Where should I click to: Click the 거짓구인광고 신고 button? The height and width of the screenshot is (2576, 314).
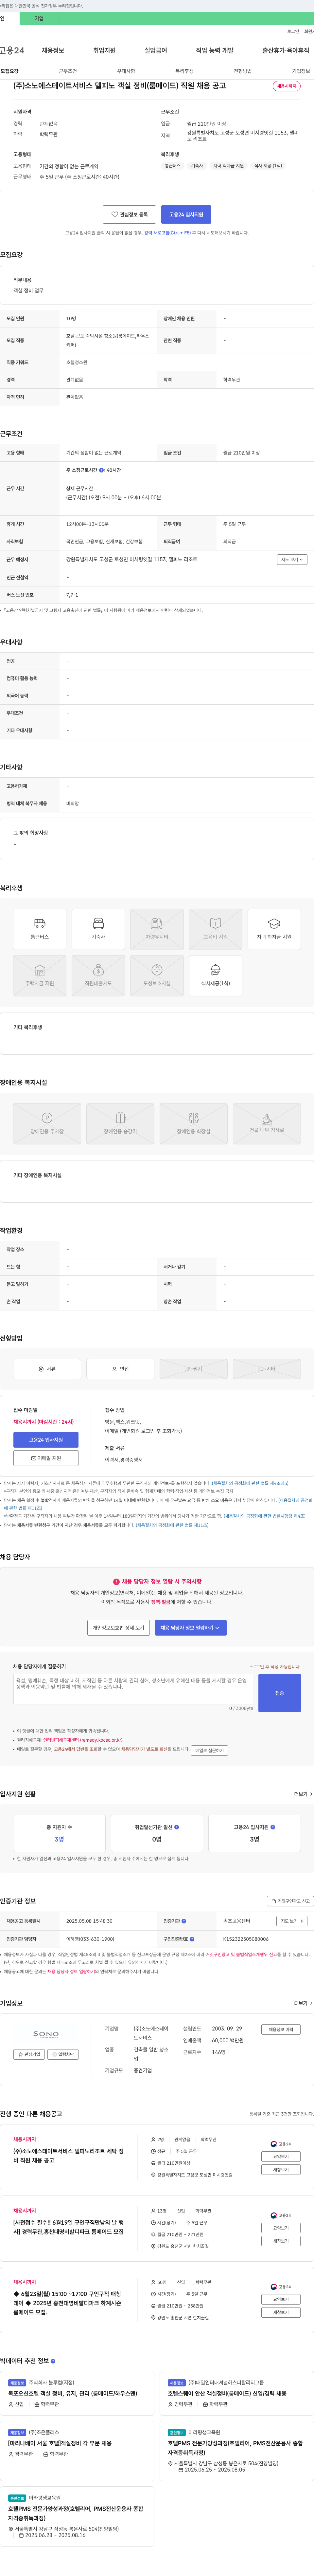coord(290,1901)
